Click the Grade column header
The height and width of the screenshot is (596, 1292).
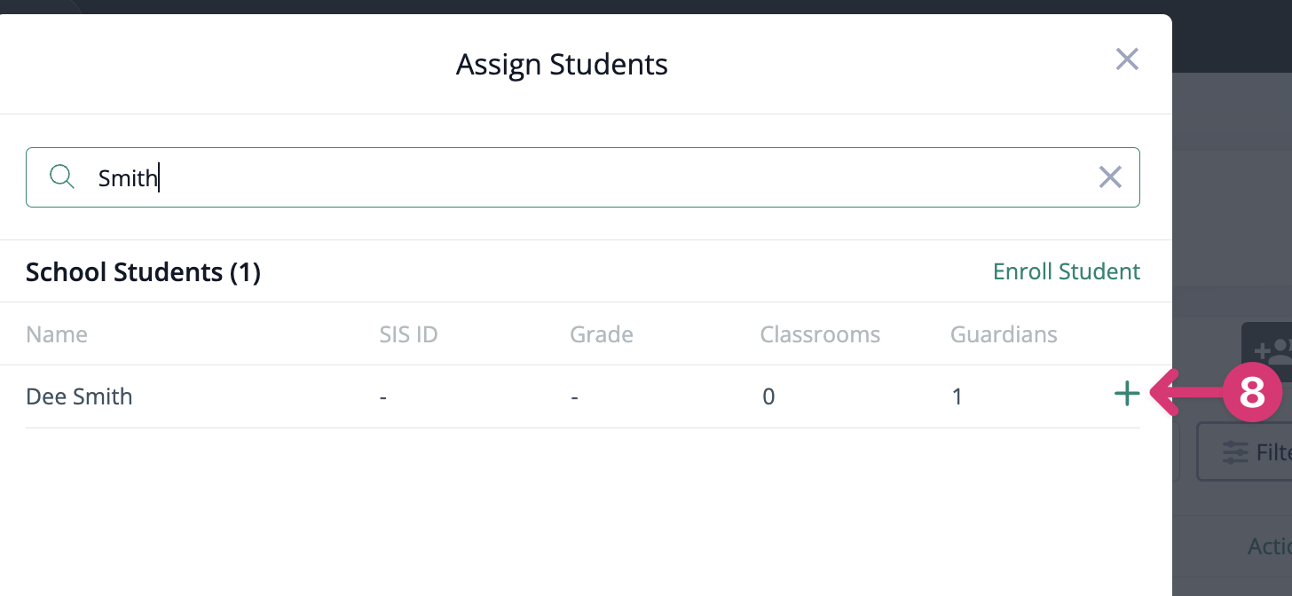(x=602, y=334)
